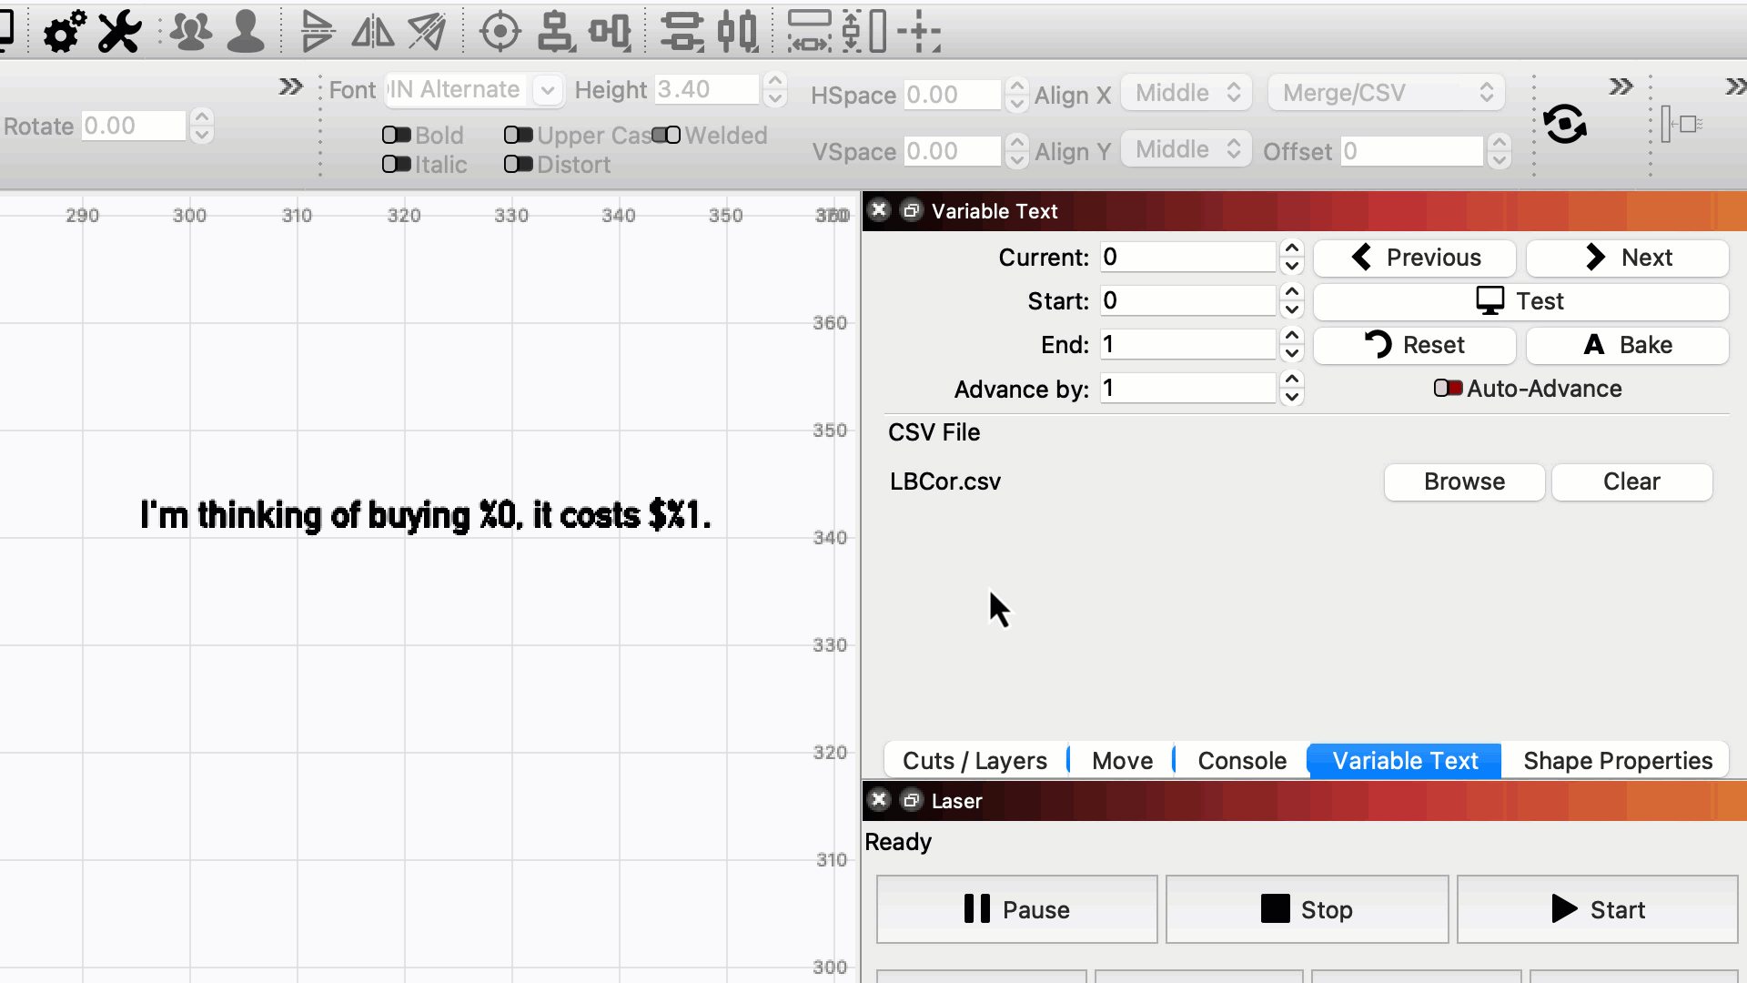Mirror across line icon
This screenshot has height=983, width=1747.
coord(427,32)
